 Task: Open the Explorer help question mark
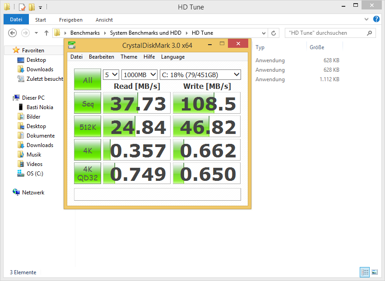point(376,19)
